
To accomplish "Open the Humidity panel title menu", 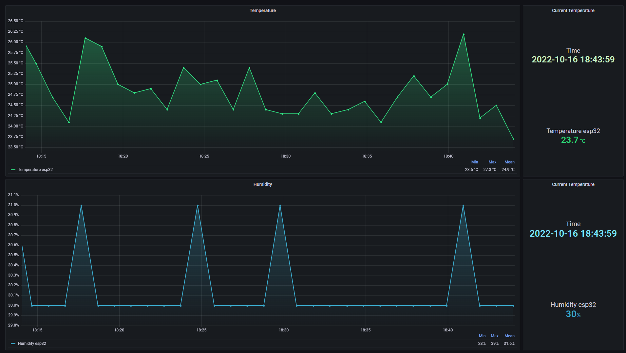I will point(262,184).
